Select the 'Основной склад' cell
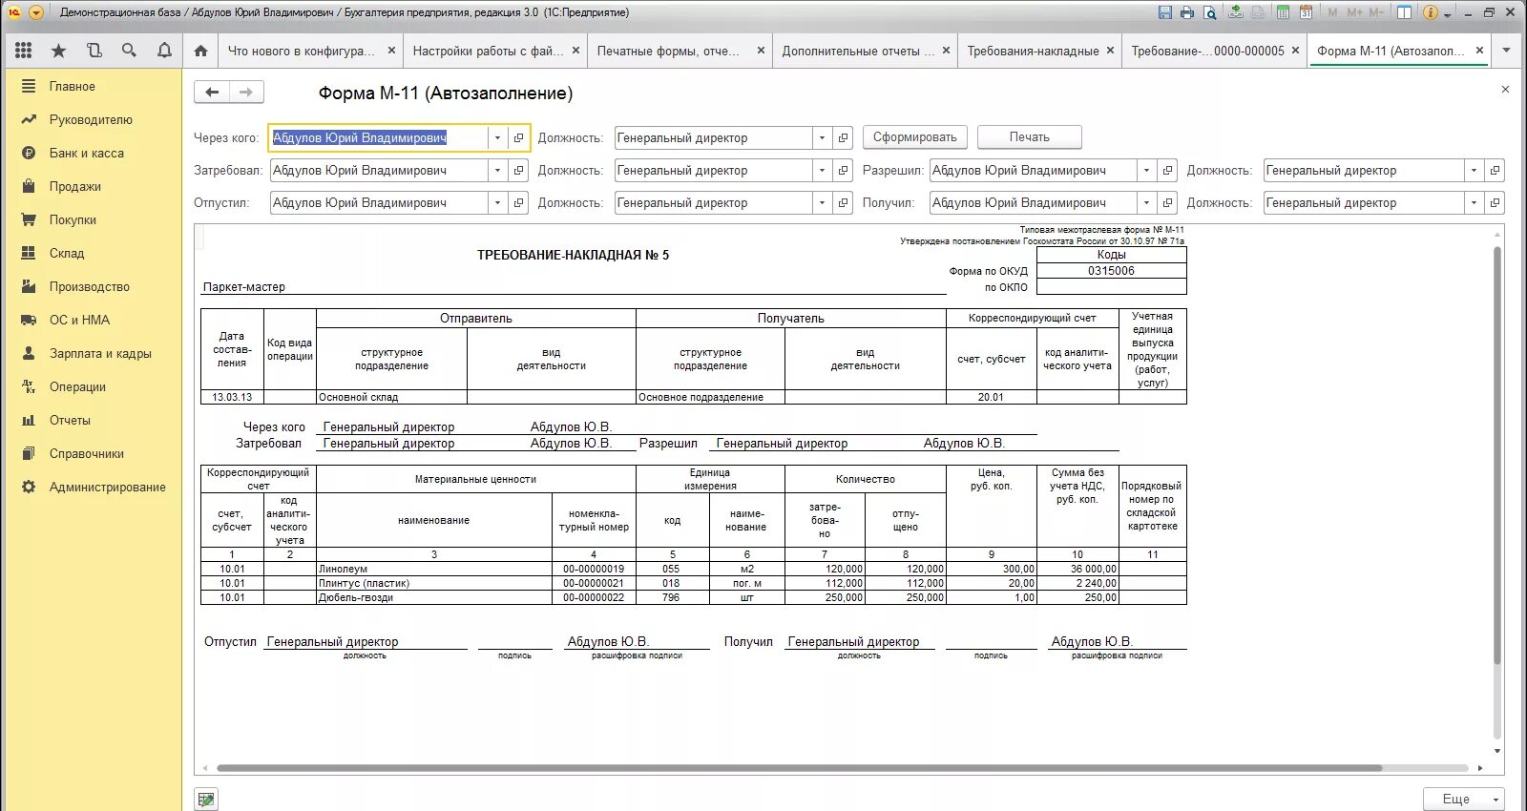The height and width of the screenshot is (811, 1527). point(391,397)
